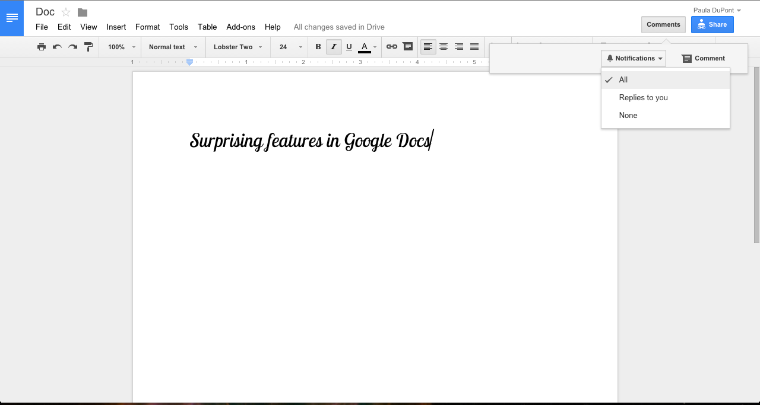Click the document title Doc
The width and height of the screenshot is (760, 405).
click(x=45, y=12)
